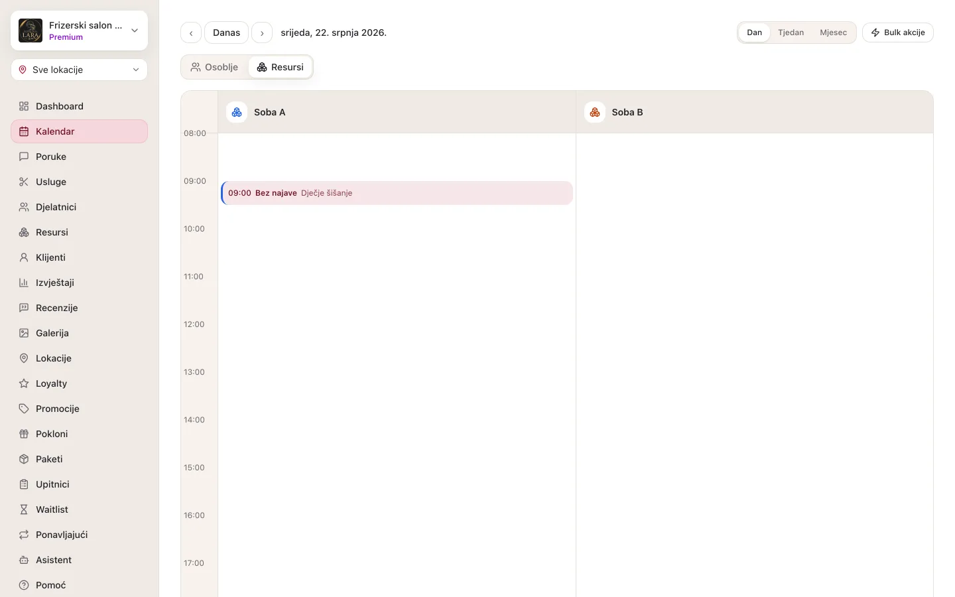Click the Soba B column header

755,112
